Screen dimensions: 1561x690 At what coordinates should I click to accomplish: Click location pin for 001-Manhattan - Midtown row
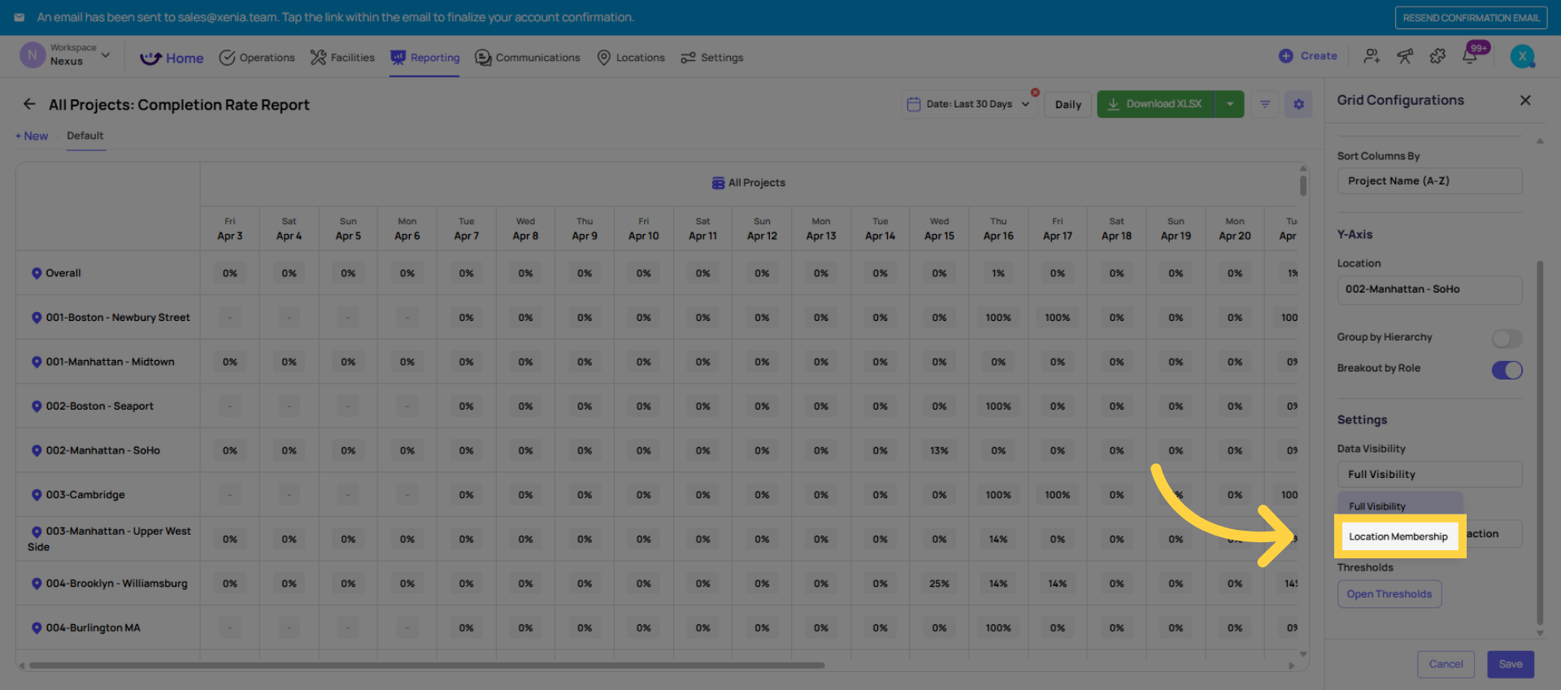(37, 362)
